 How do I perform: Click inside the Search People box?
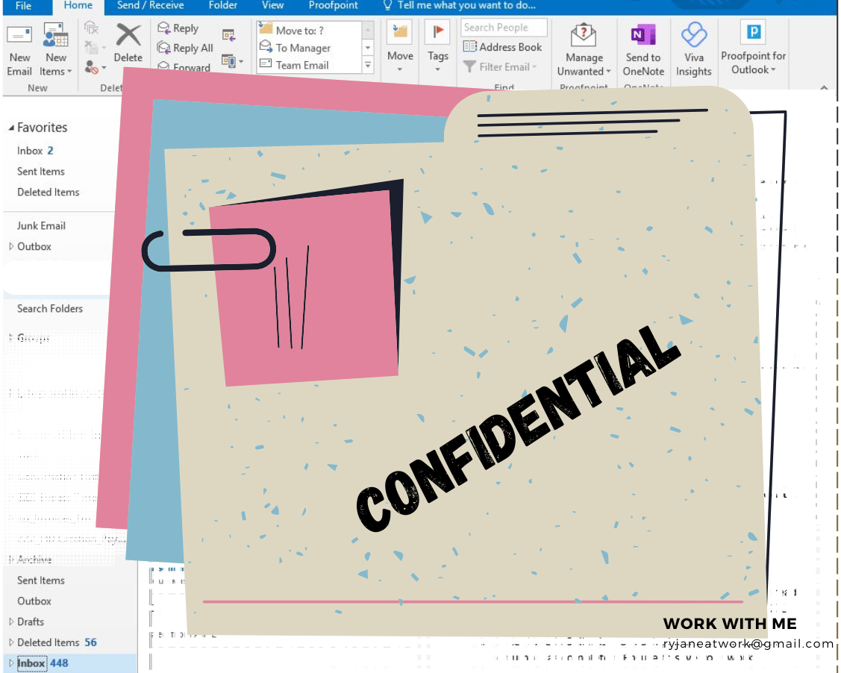tap(504, 27)
